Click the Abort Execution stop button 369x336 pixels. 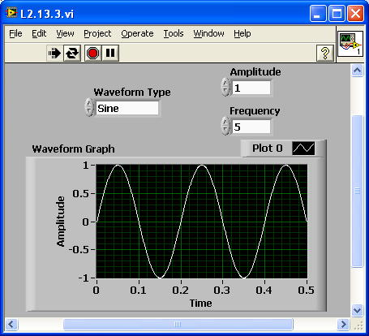click(92, 53)
